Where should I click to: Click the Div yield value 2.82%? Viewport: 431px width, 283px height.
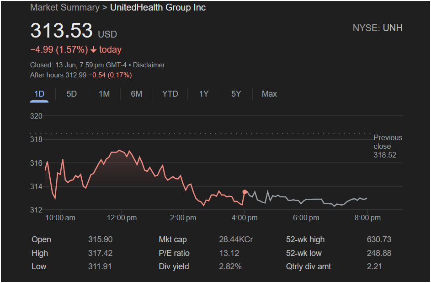point(230,267)
